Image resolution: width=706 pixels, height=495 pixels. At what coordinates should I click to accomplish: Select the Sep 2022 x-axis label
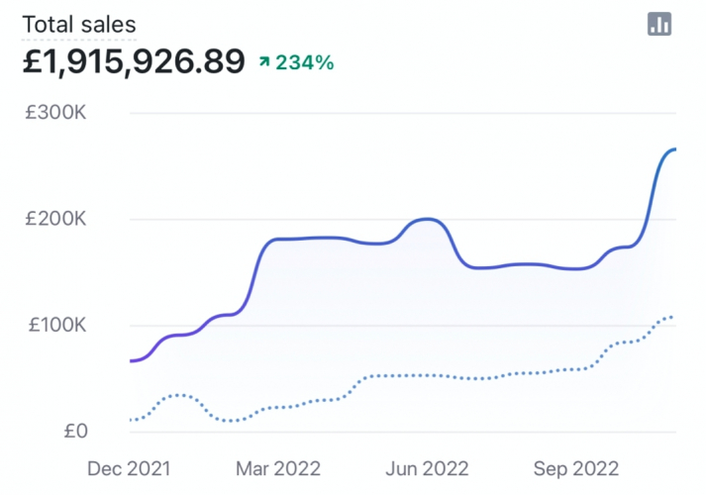click(x=576, y=467)
